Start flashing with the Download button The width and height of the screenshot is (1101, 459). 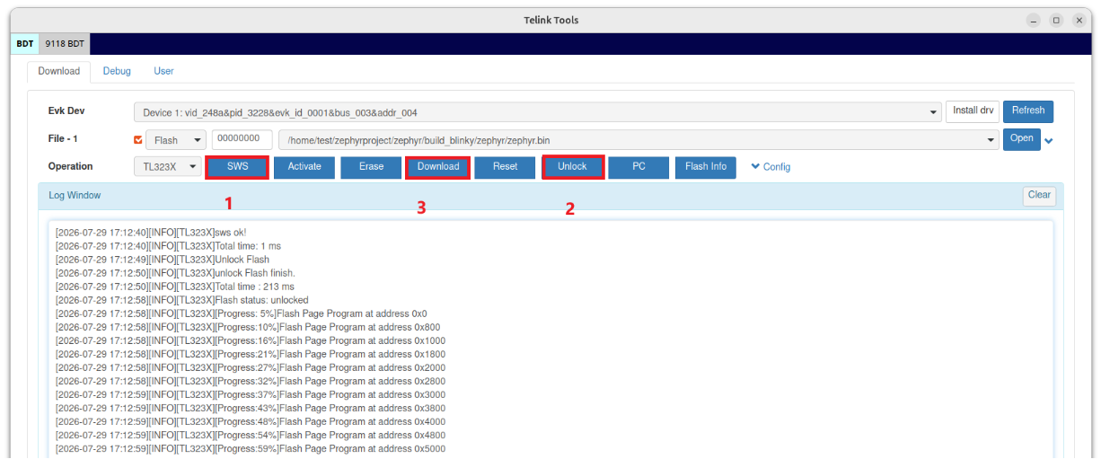(438, 167)
